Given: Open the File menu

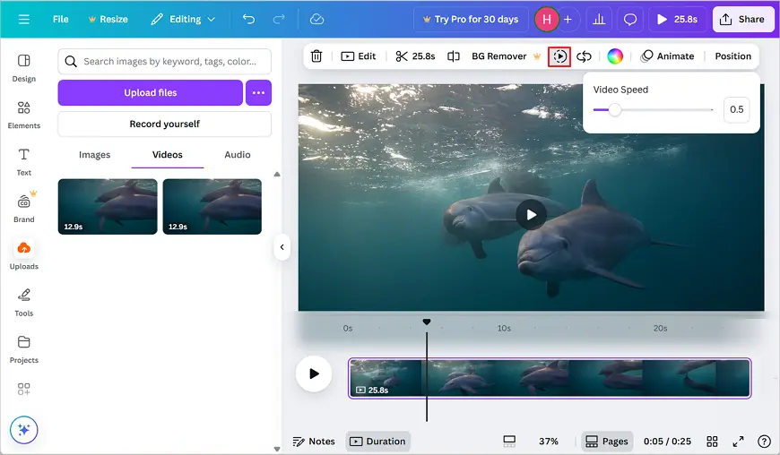Looking at the screenshot, I should point(61,20).
